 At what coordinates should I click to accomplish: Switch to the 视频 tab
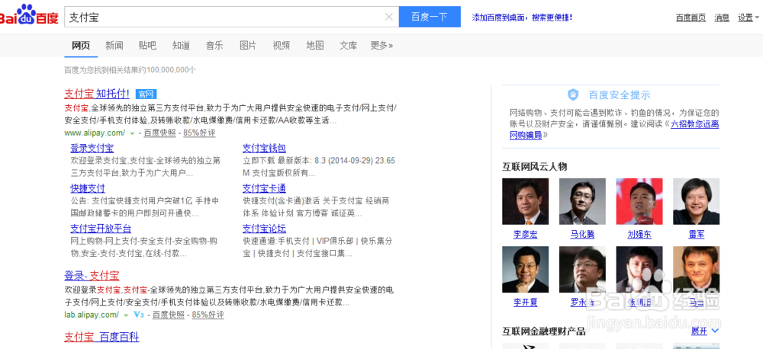282,46
